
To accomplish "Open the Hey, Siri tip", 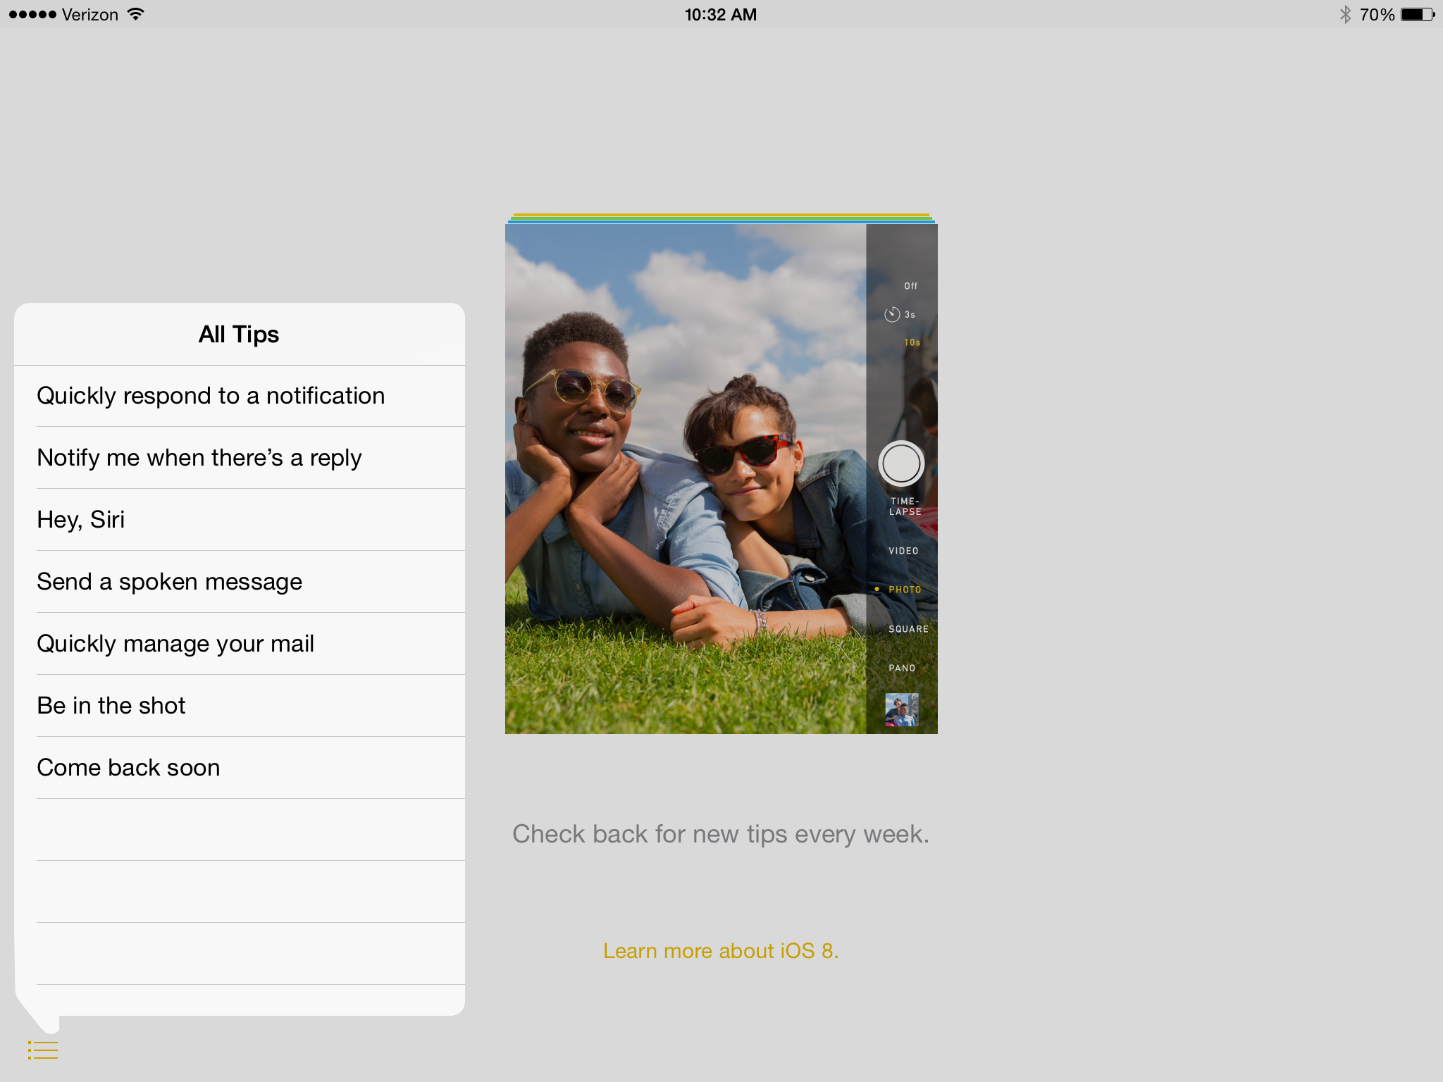I will (80, 519).
